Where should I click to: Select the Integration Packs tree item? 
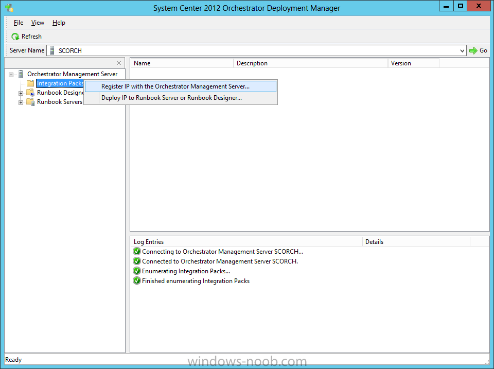pyautogui.click(x=60, y=83)
